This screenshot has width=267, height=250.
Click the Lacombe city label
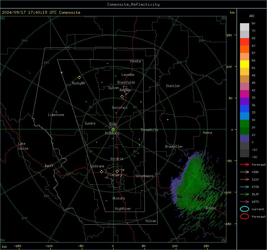[128, 75]
